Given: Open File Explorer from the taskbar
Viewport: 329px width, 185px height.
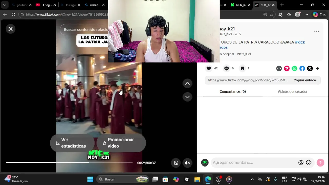Looking at the screenshot, I should pyautogui.click(x=197, y=179).
